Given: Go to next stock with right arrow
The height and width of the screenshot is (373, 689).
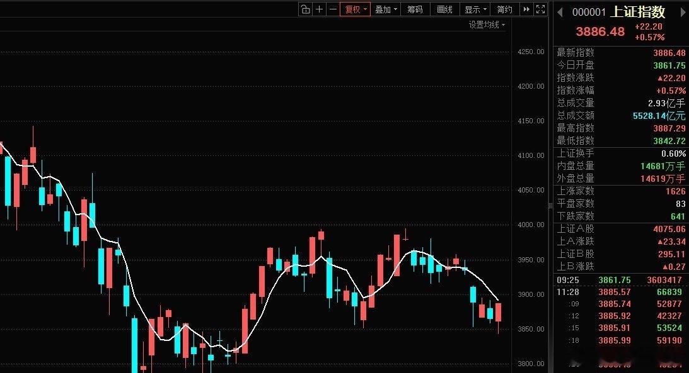Looking at the screenshot, I should point(683,13).
